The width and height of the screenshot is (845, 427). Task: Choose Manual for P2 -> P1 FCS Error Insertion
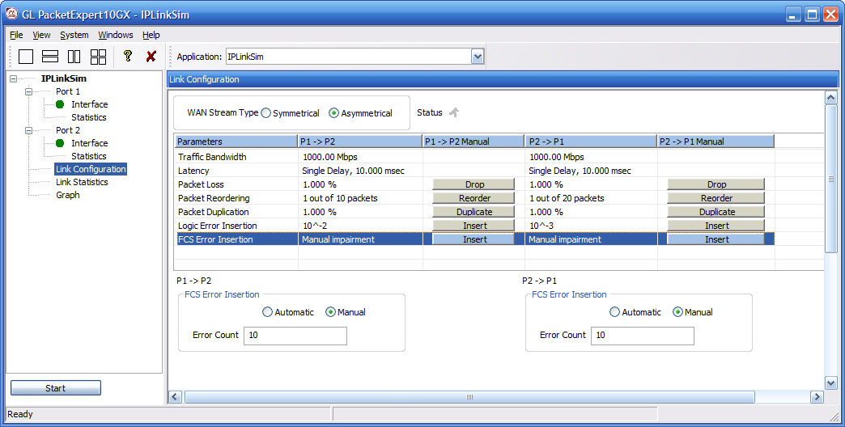coord(677,312)
